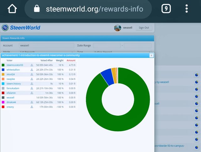Click the person icon beside steem.history
Viewport: 201px width, 152px height.
pyautogui.click(x=32, y=84)
